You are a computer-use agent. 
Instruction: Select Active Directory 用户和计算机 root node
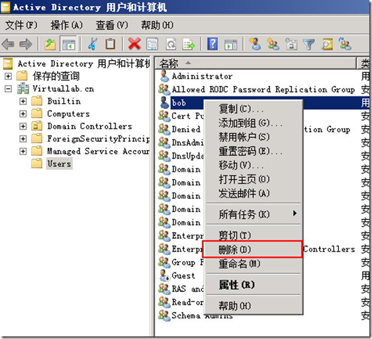point(84,63)
